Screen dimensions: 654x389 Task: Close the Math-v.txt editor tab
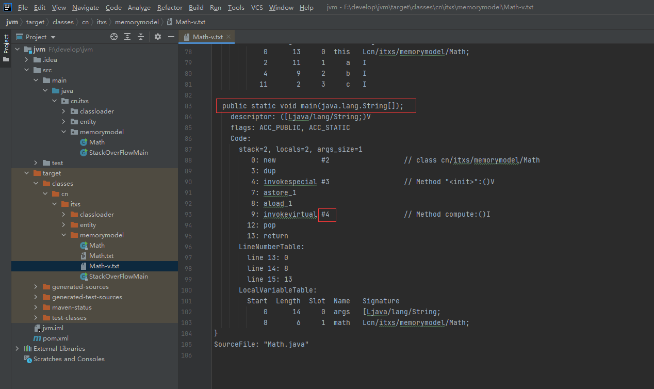pyautogui.click(x=229, y=37)
